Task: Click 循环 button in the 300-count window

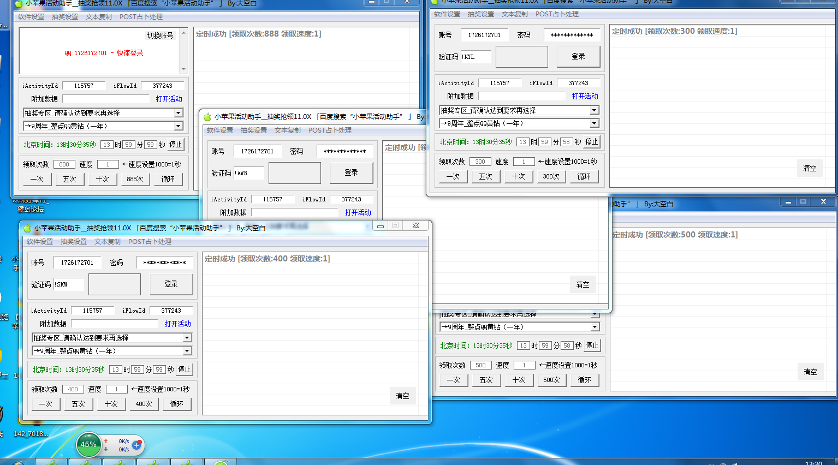Action: pos(584,176)
